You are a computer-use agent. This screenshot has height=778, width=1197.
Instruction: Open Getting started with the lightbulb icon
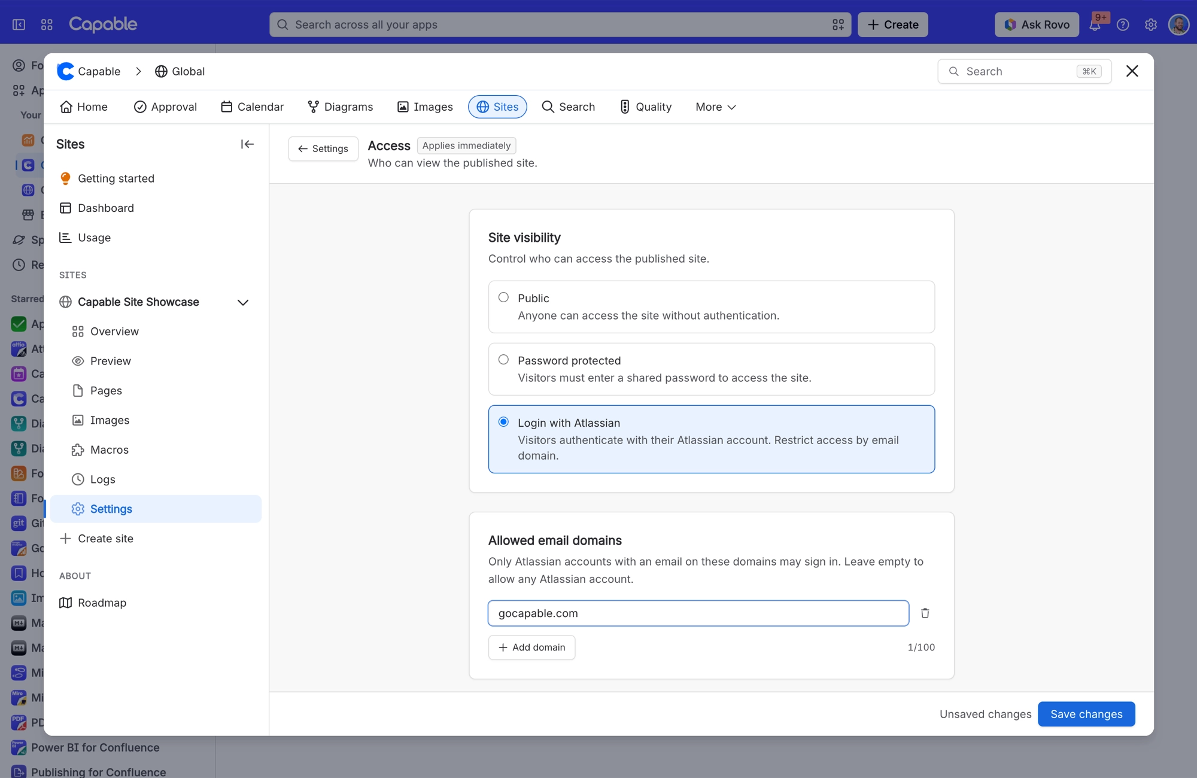107,178
